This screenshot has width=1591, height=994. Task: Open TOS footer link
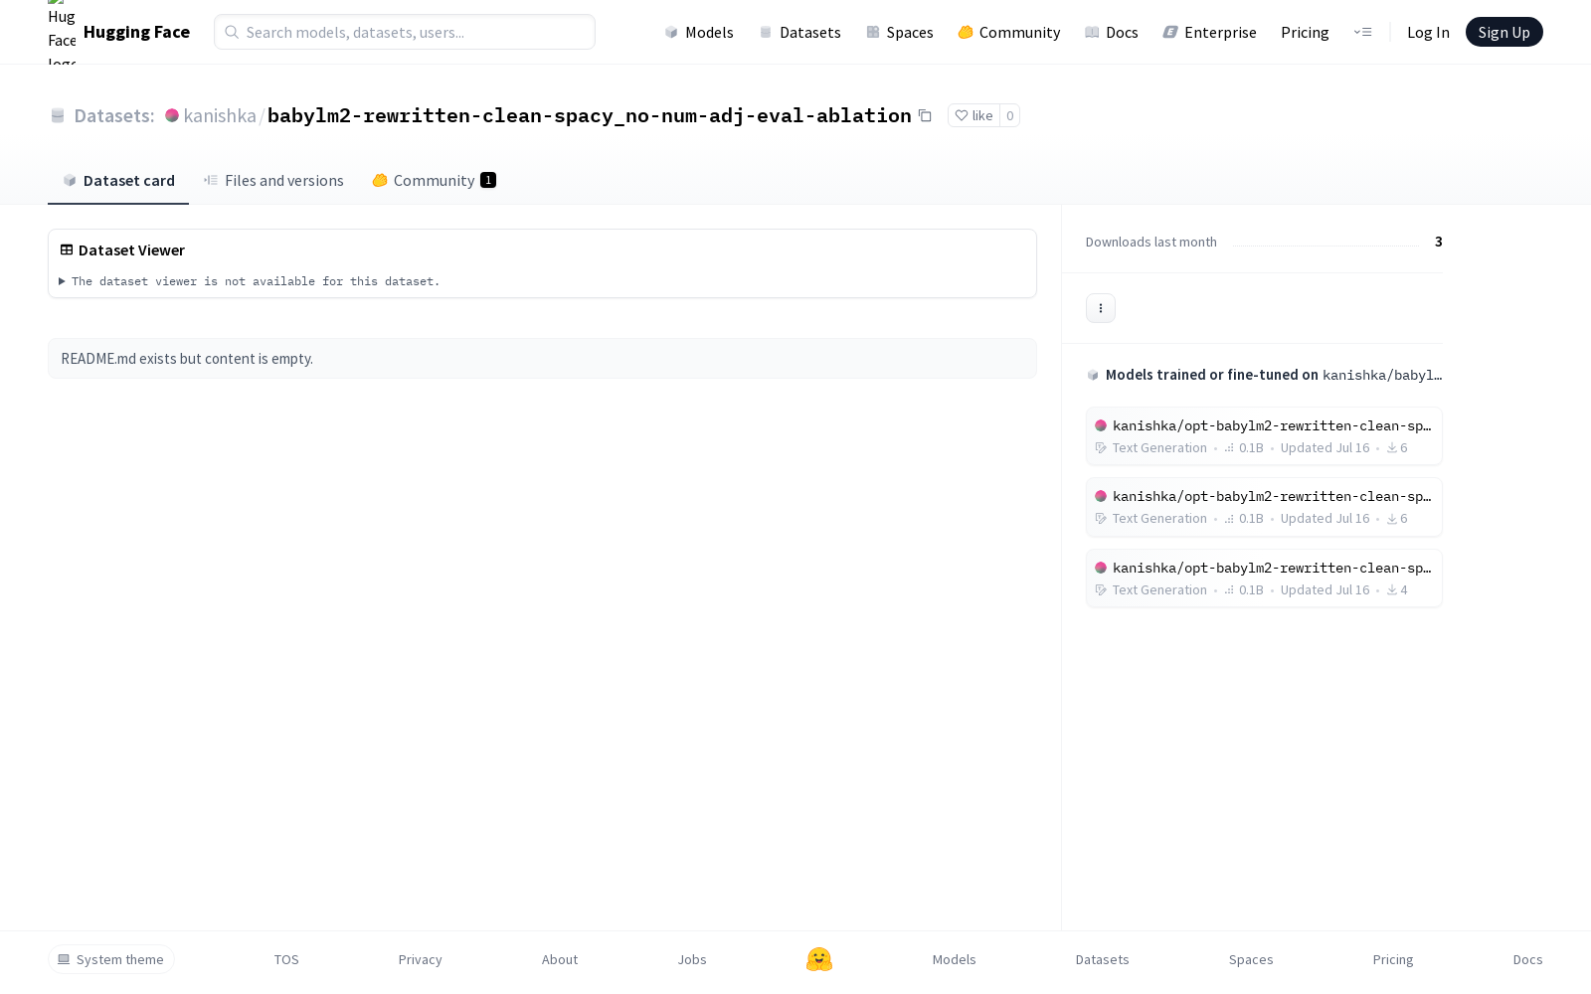[x=286, y=959]
